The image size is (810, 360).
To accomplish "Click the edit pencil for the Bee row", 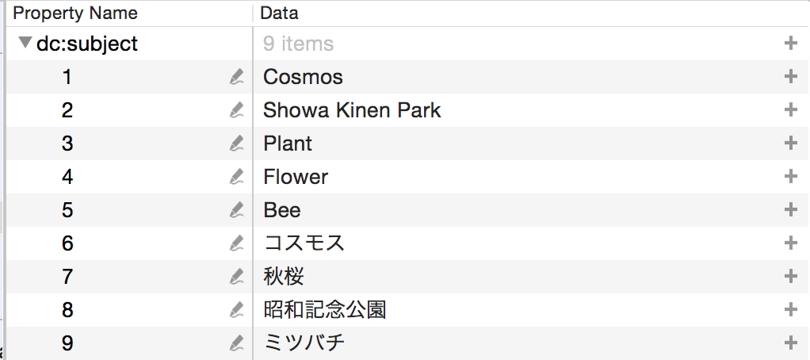I will (x=236, y=210).
